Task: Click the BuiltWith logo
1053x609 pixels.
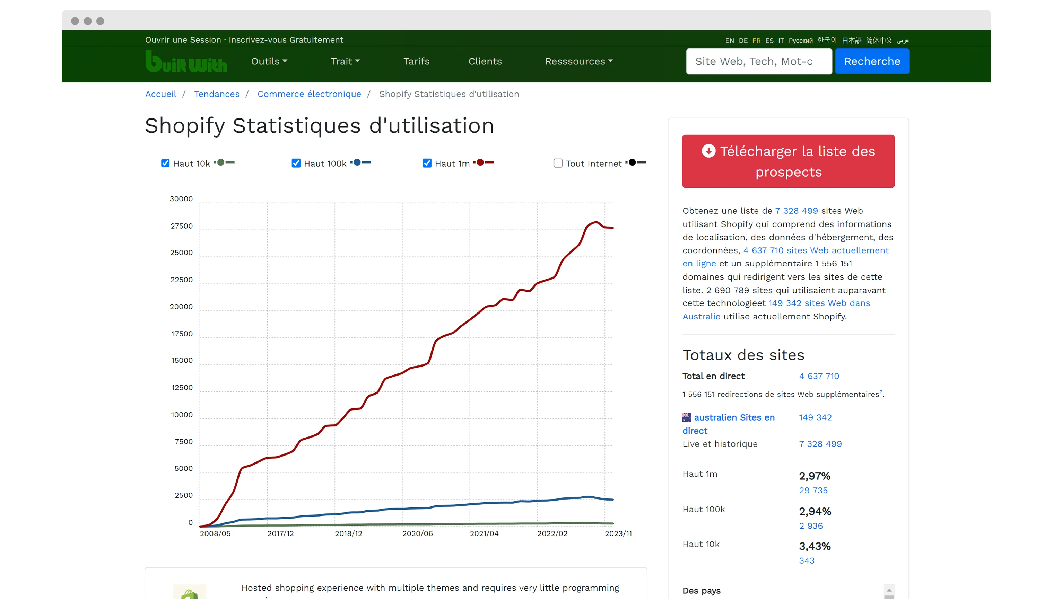Action: (x=186, y=61)
